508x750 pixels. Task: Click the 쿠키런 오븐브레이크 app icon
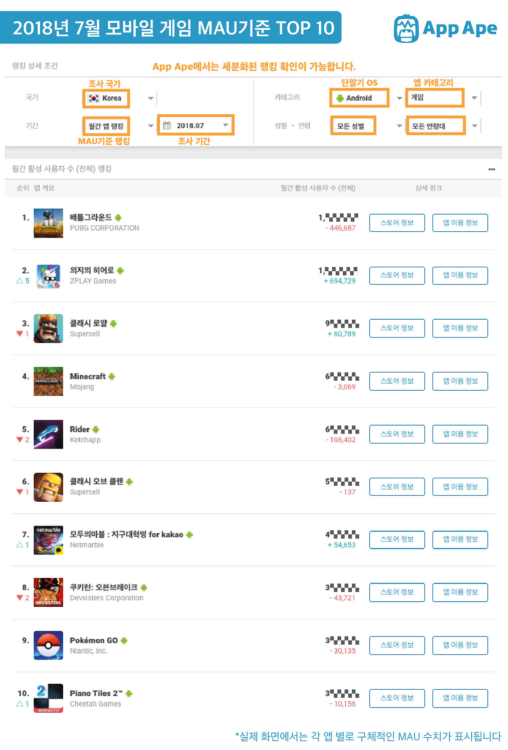click(x=48, y=593)
